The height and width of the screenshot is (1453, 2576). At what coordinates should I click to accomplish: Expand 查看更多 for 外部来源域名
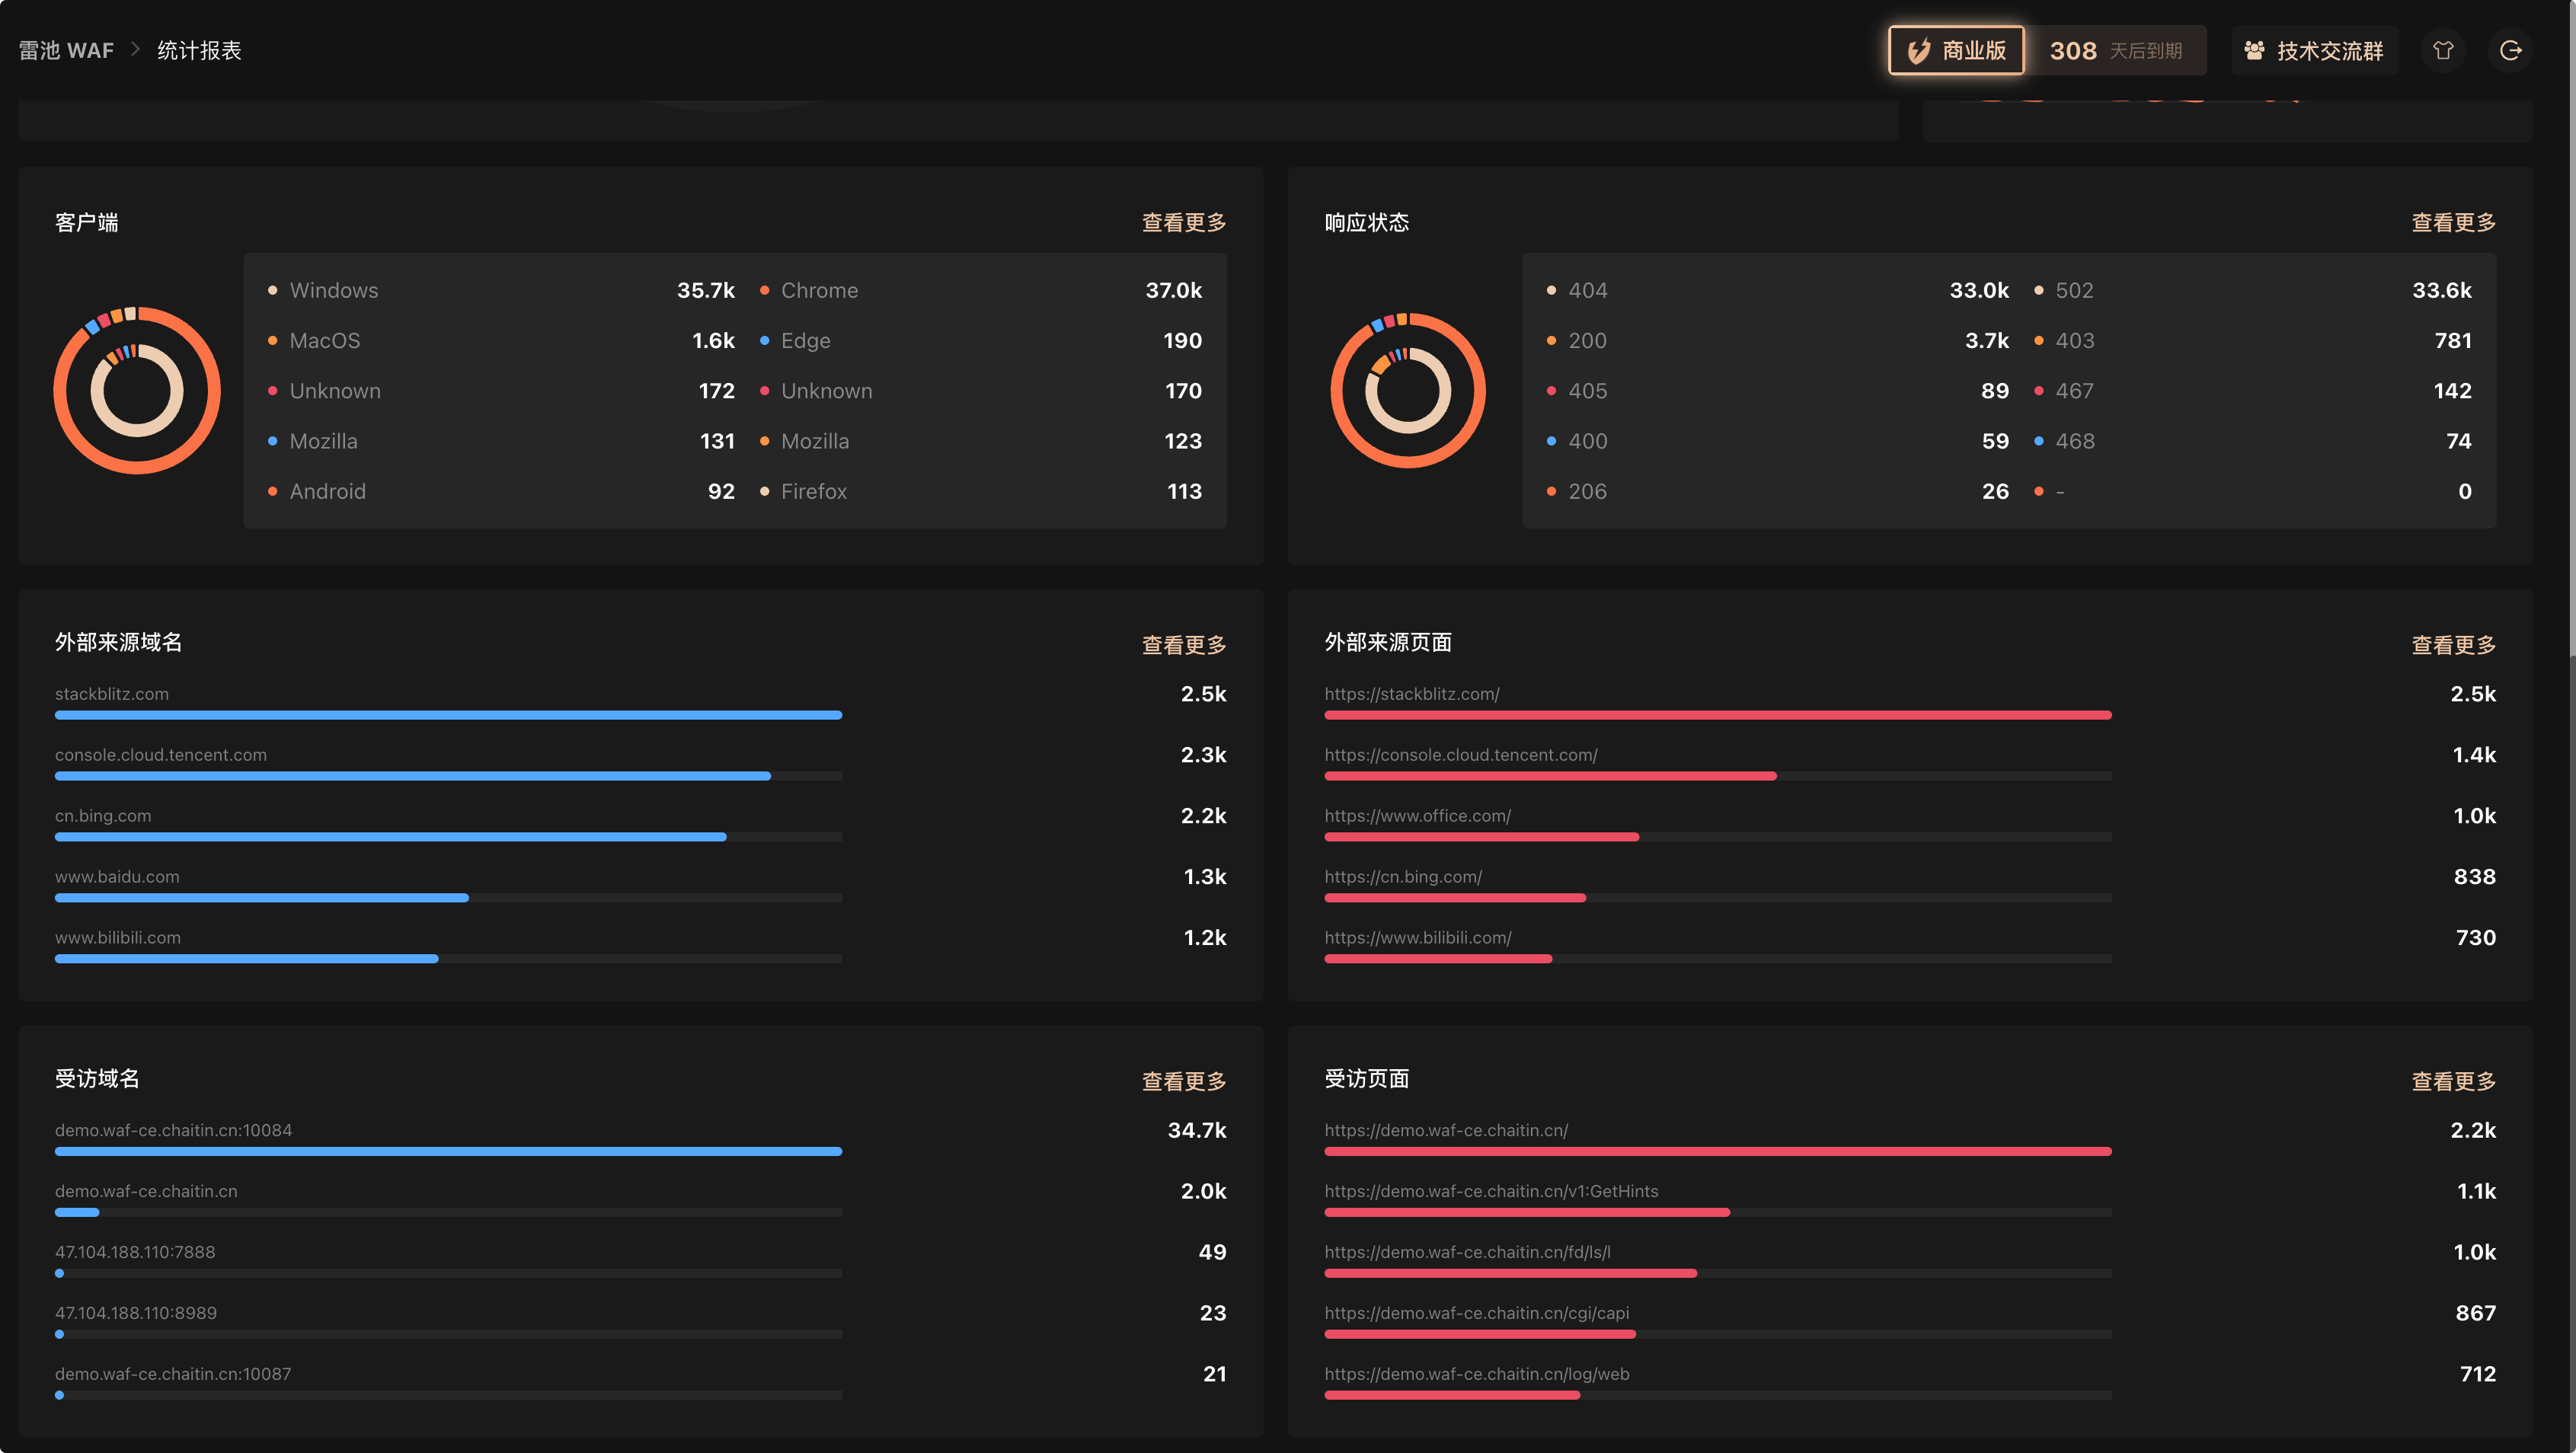[1184, 645]
